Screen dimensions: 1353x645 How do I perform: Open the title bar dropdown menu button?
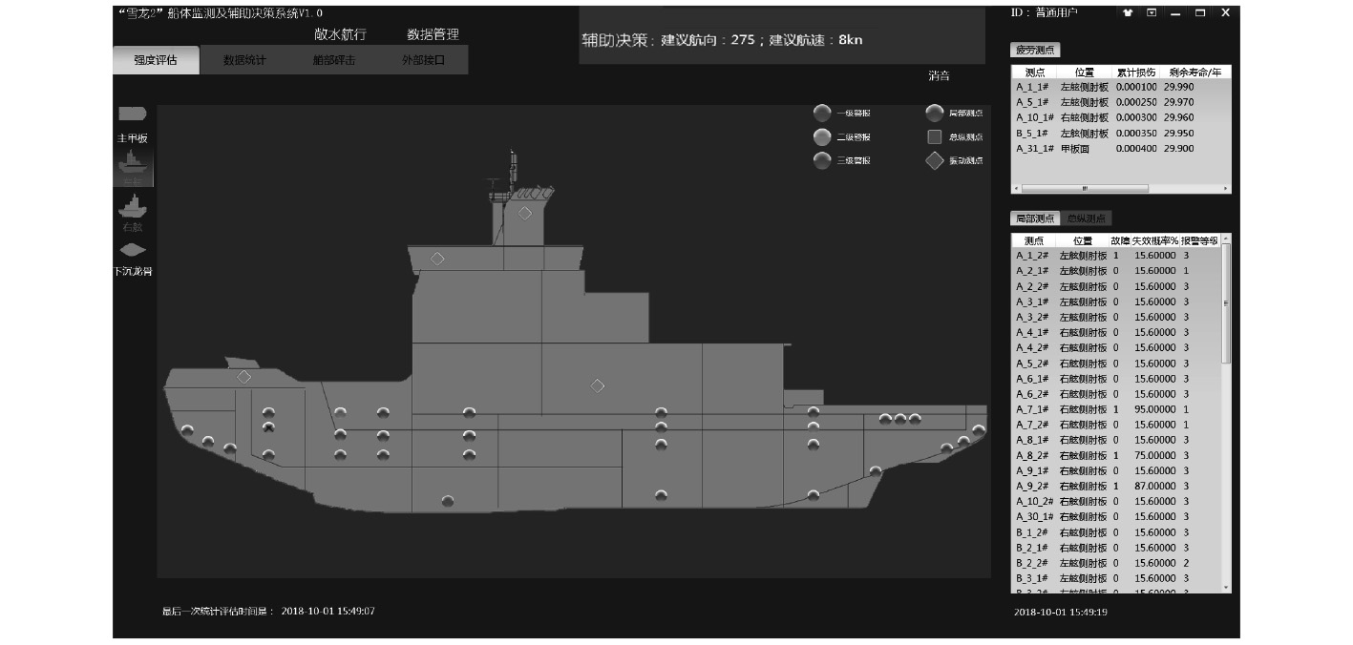tap(1152, 12)
